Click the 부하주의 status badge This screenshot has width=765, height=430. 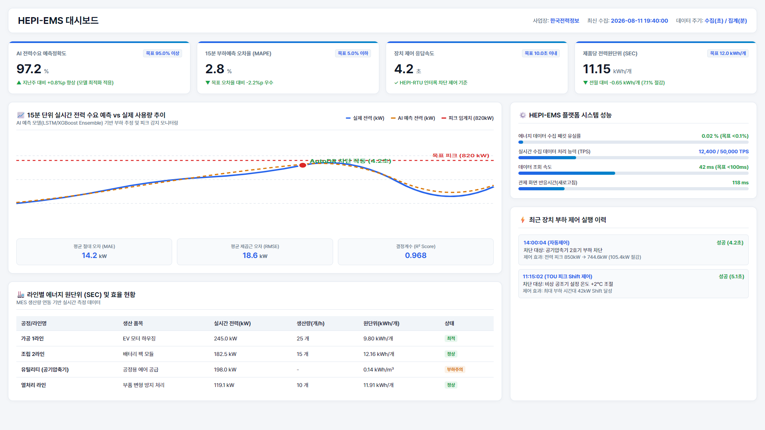pos(455,369)
